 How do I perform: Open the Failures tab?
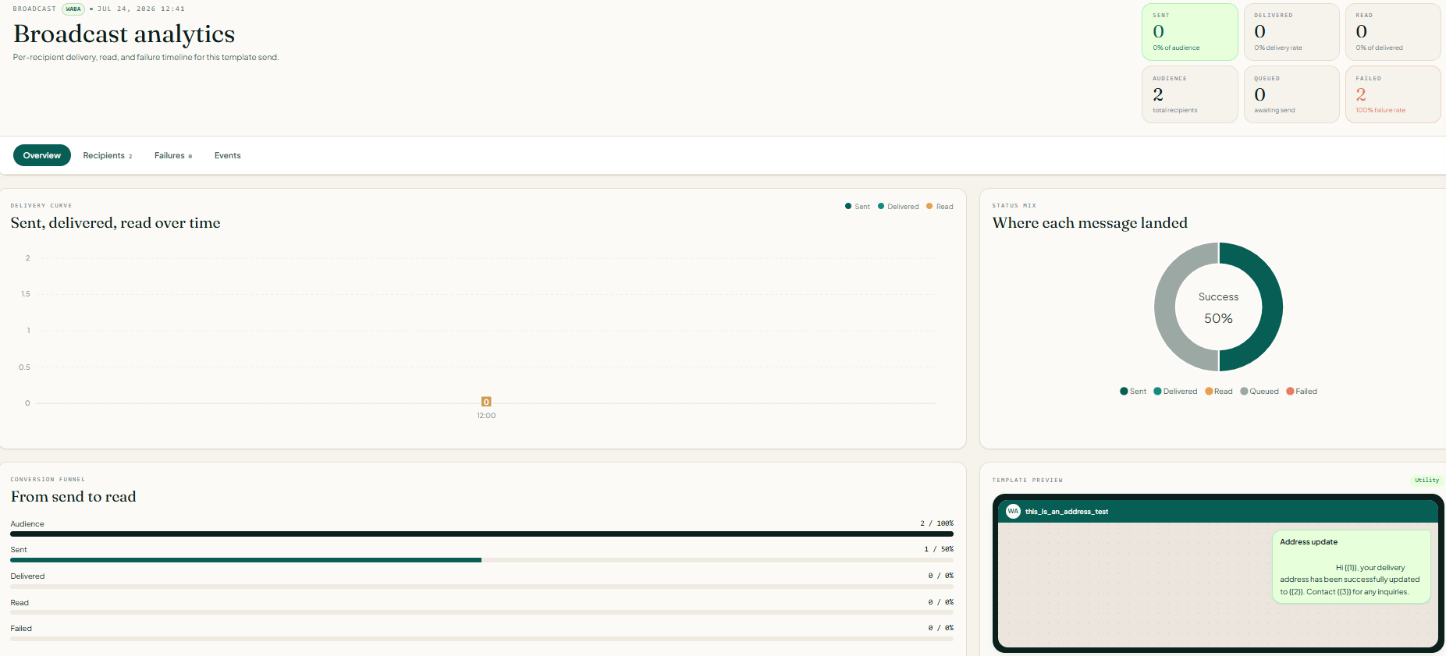tap(173, 155)
